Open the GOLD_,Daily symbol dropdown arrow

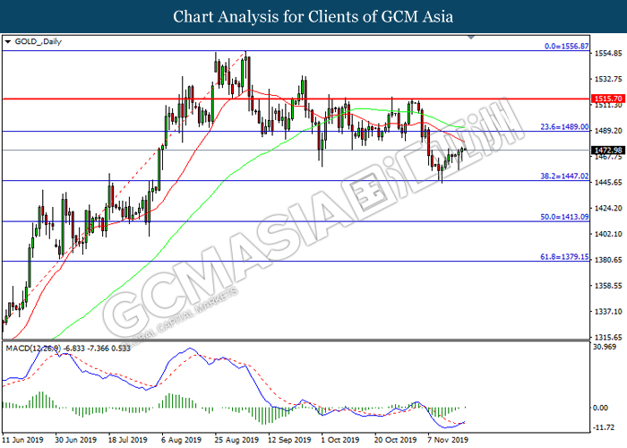tap(7, 41)
